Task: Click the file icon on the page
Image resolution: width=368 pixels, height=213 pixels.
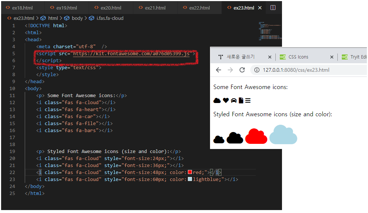Action: pos(241,100)
